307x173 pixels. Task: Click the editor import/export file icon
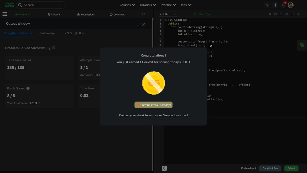(x=281, y=14)
